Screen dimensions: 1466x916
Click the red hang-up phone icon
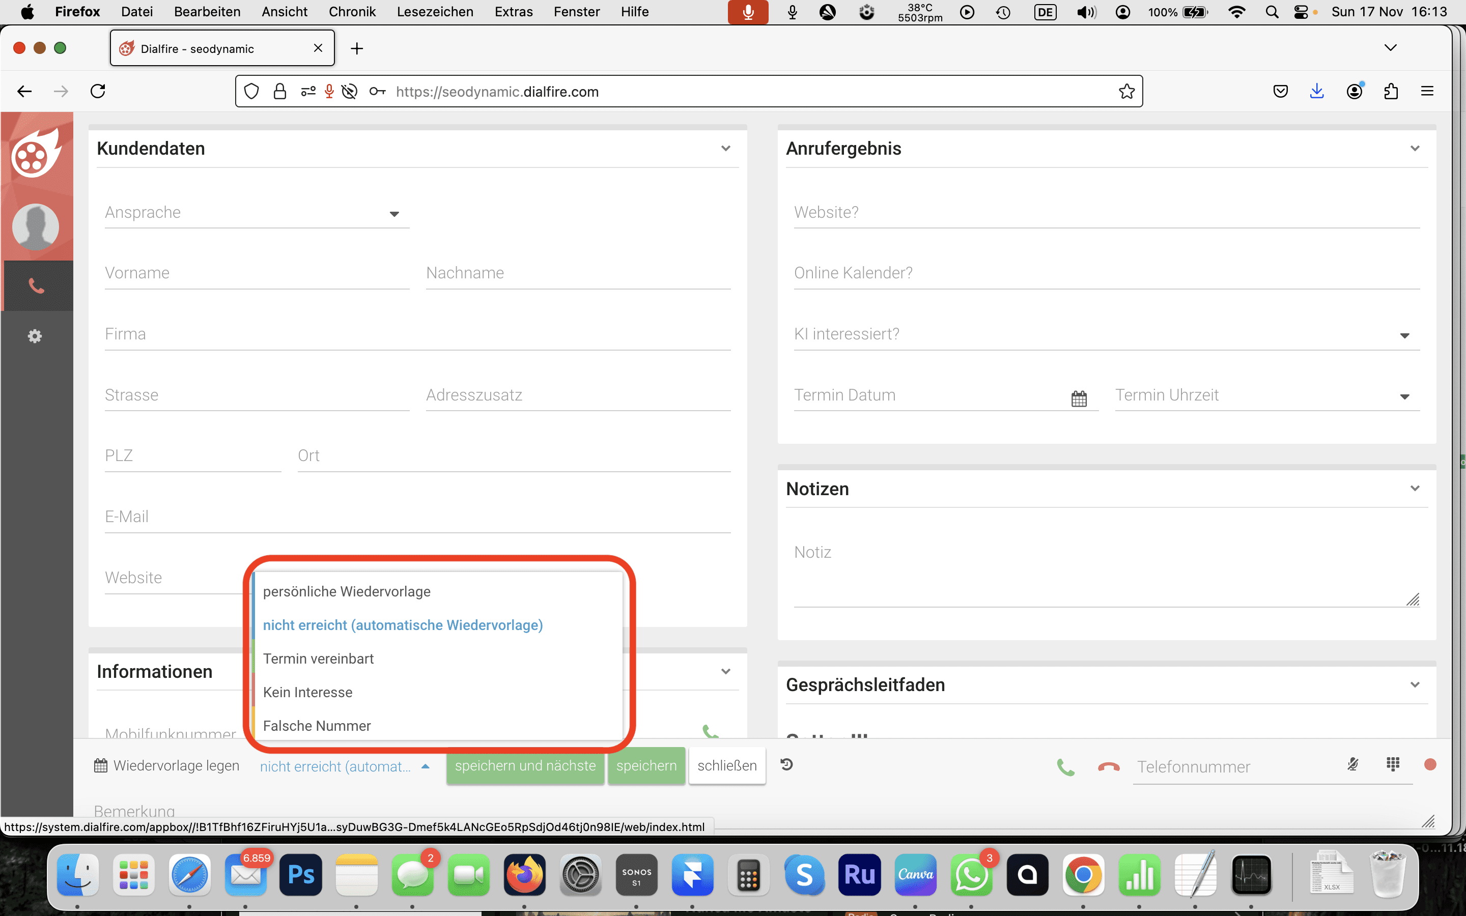point(1108,766)
